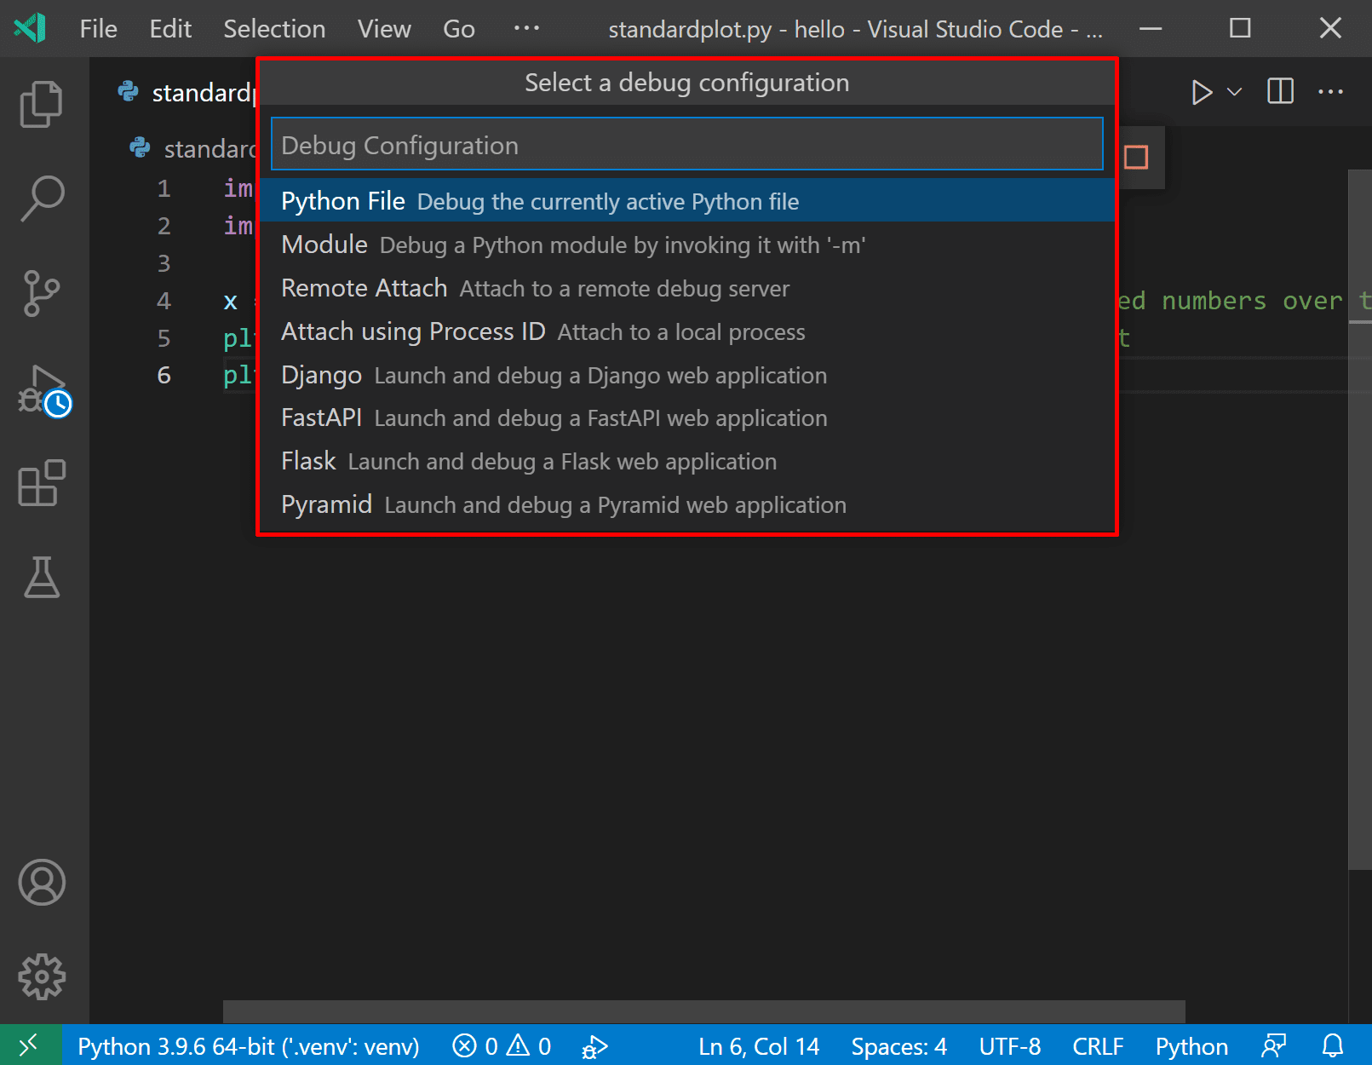Change language mode Python in status bar
This screenshot has width=1372, height=1065.
pos(1191,1046)
